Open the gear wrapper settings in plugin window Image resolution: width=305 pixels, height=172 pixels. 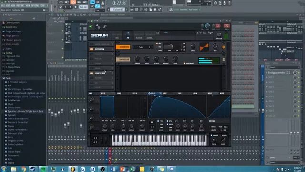click(x=98, y=27)
